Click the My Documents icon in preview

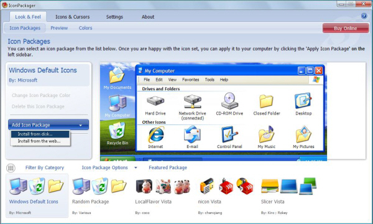pyautogui.click(x=117, y=75)
